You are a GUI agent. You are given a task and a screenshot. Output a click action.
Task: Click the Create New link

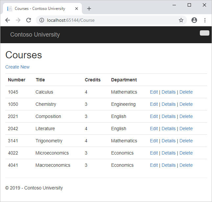pos(17,67)
